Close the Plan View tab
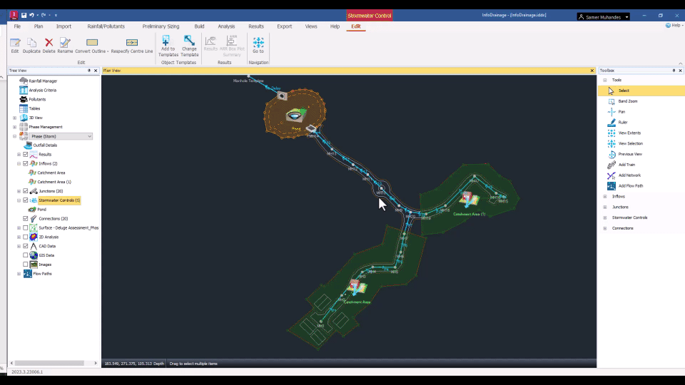 click(x=592, y=71)
